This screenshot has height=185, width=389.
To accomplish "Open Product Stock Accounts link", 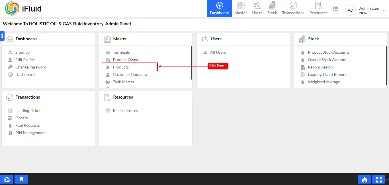I will click(329, 52).
